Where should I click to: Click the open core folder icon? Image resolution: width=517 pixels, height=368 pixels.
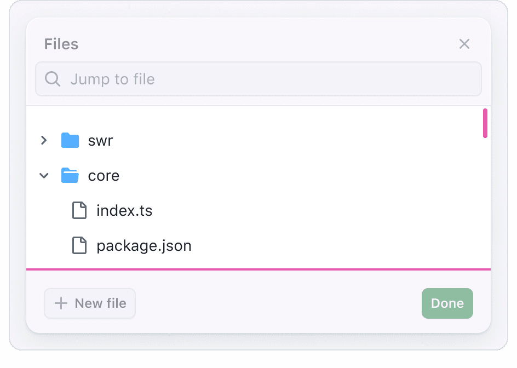point(70,176)
